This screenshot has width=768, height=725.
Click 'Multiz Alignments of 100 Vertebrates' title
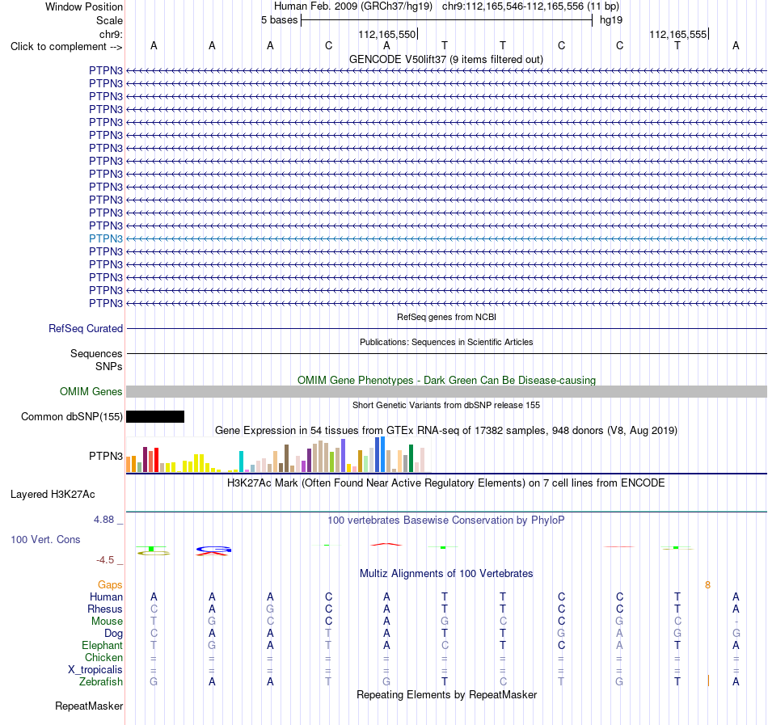point(446,574)
